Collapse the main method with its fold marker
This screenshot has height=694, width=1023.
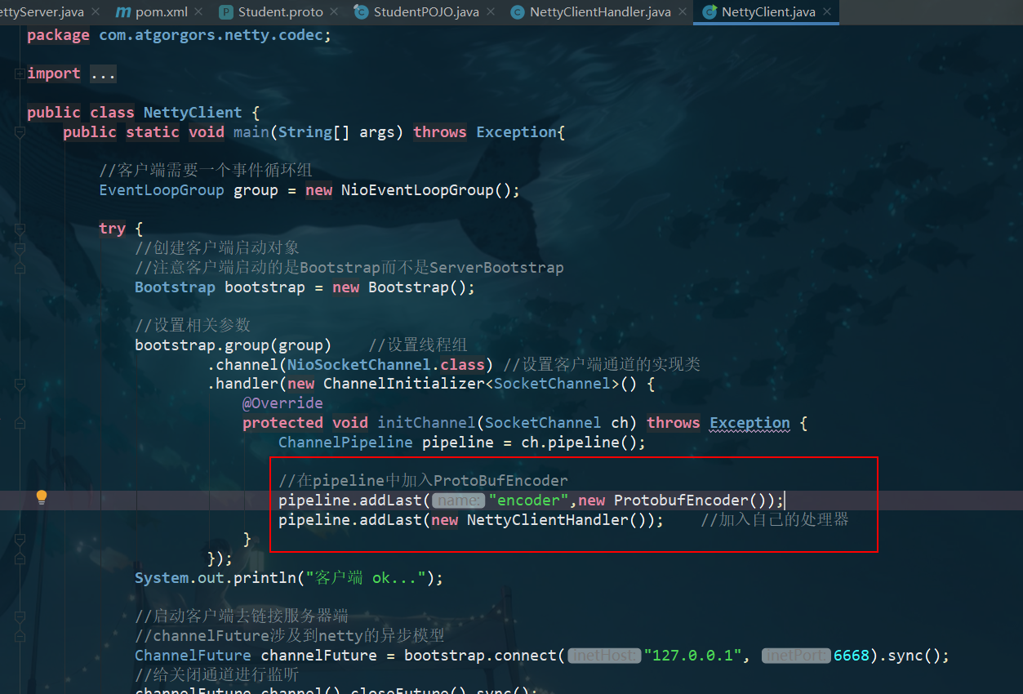tap(19, 132)
